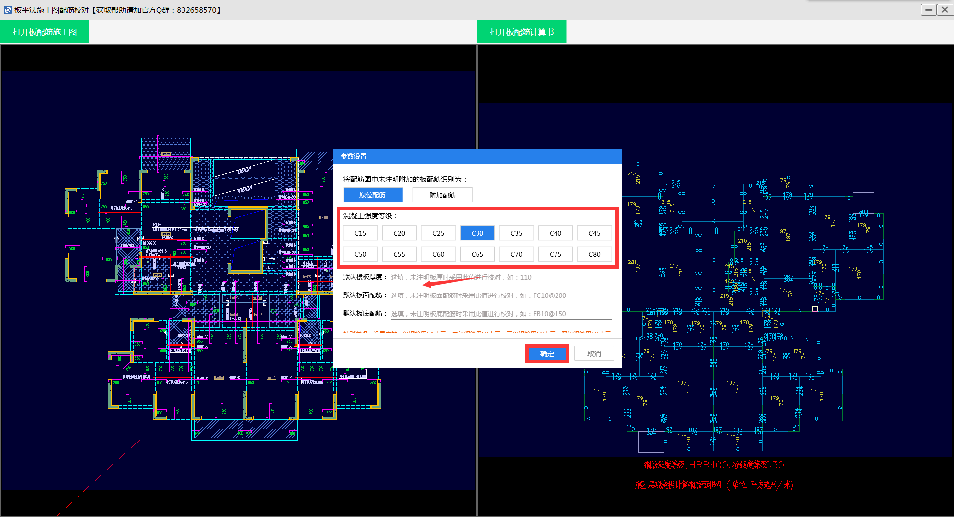Image resolution: width=954 pixels, height=517 pixels.
Task: Select the highlighted C30 grade
Action: 477,233
